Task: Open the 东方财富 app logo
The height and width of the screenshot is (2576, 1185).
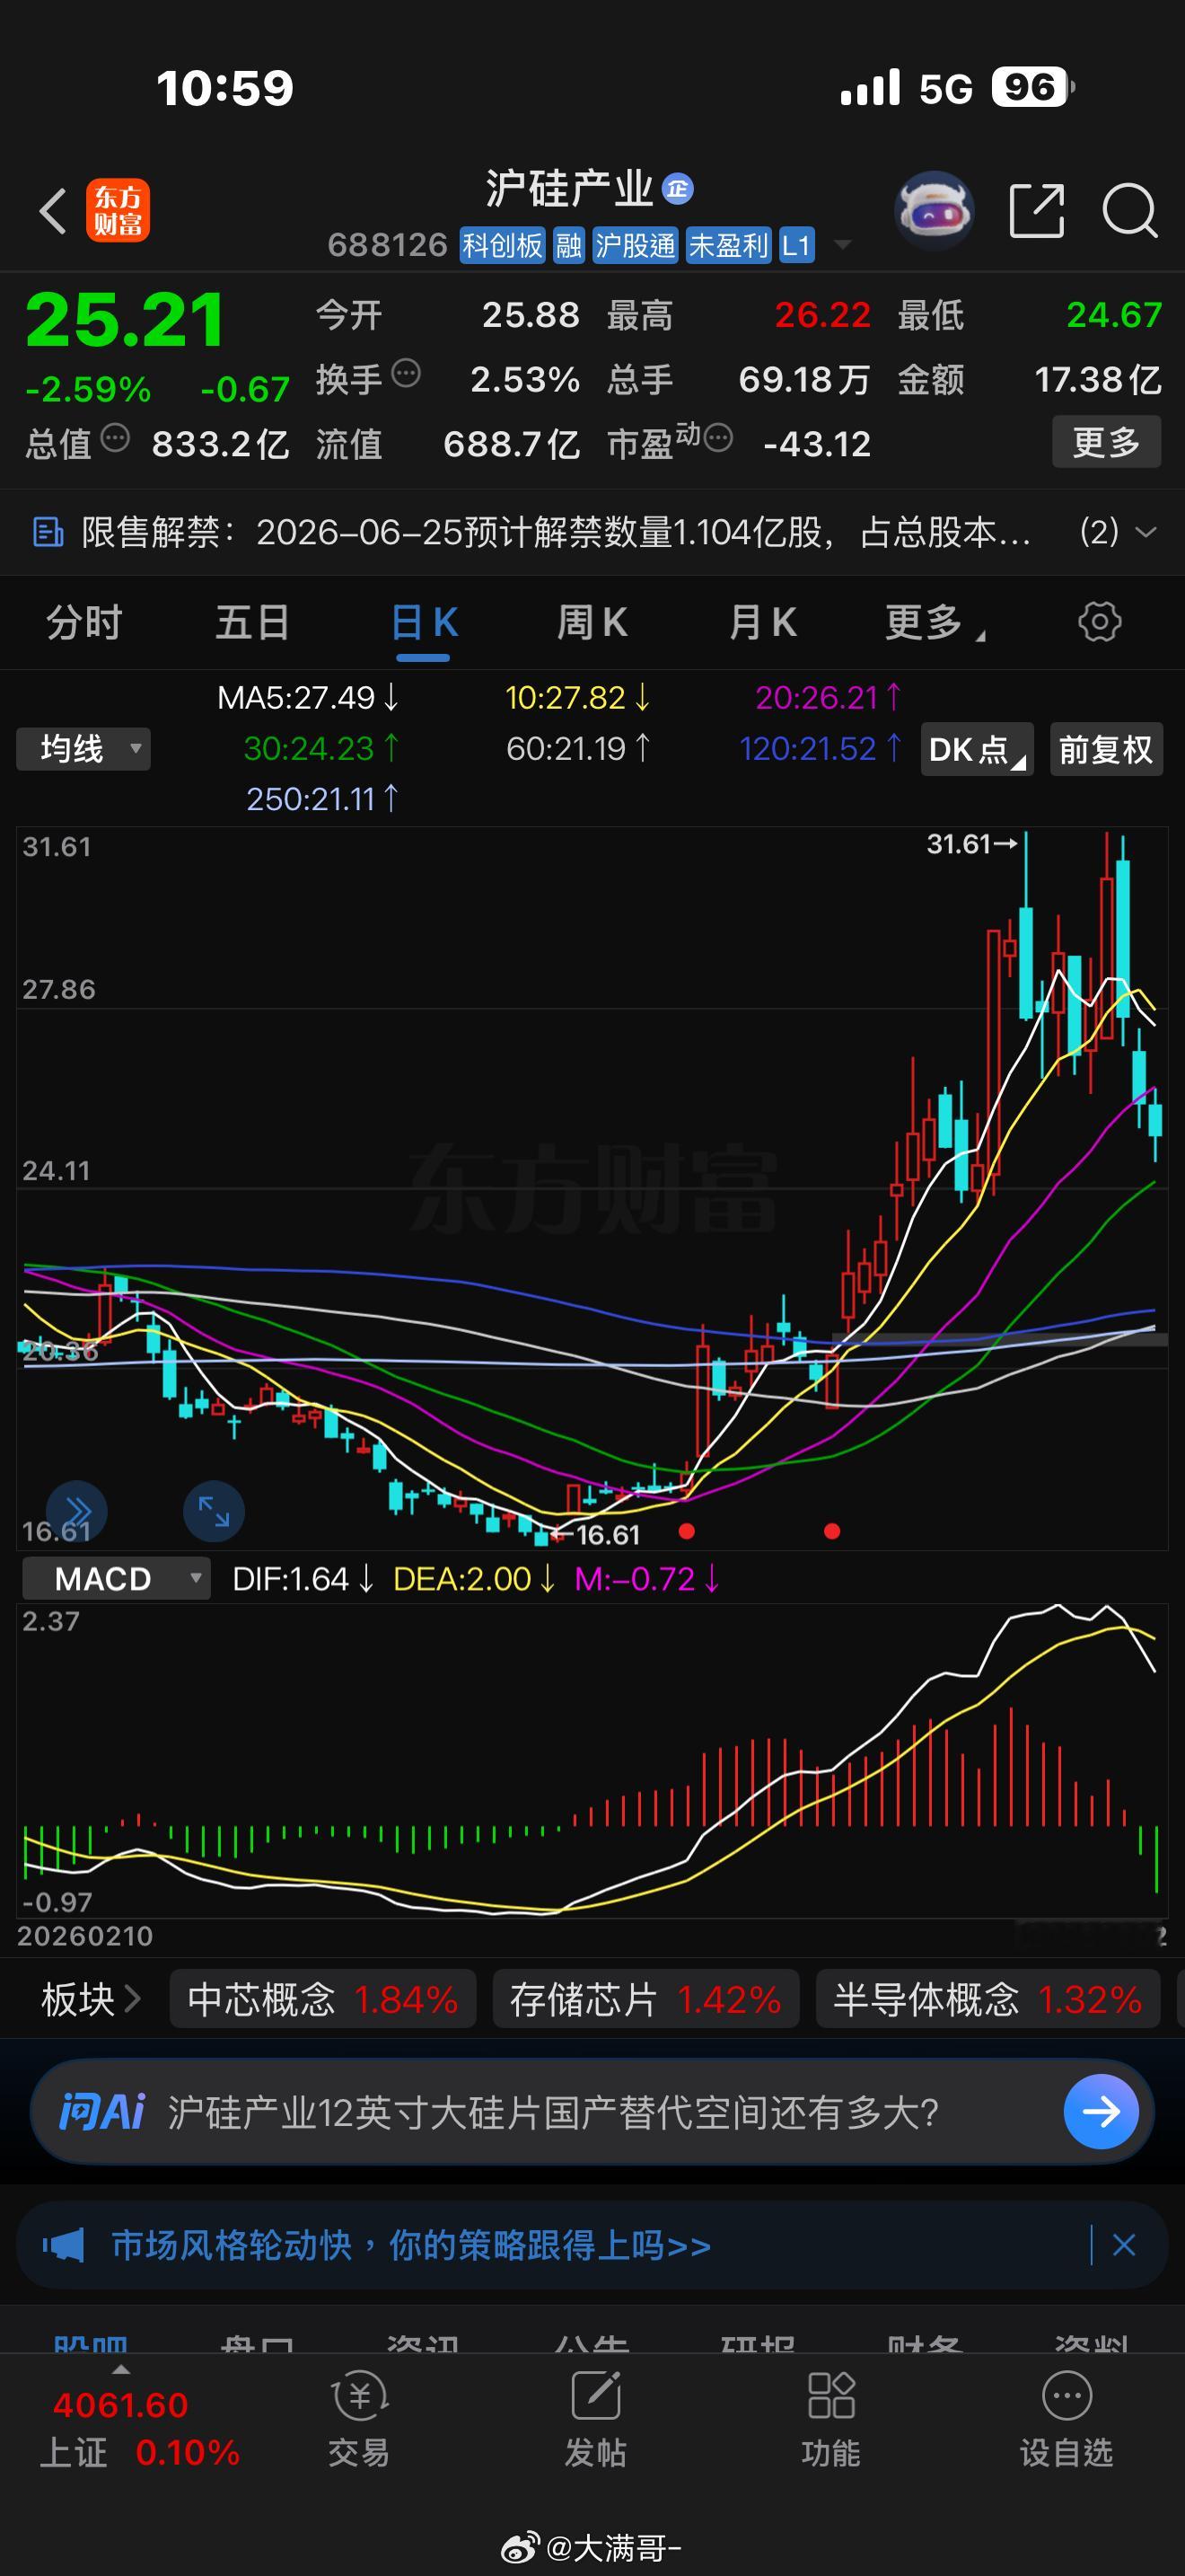Action: click(118, 211)
